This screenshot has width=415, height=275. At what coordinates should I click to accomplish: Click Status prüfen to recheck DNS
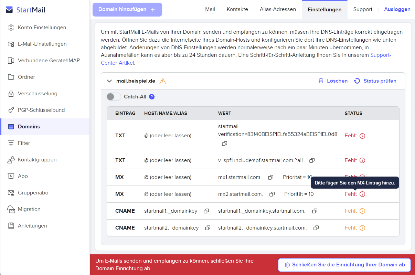pyautogui.click(x=375, y=81)
